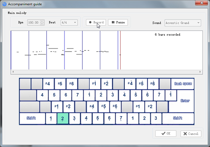Confirm with the OK button
The height and width of the screenshot is (147, 210).
[x=166, y=133]
